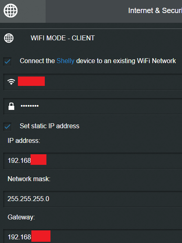
Task: Click the 'existing WiFi Network' label text
Action: point(145,61)
